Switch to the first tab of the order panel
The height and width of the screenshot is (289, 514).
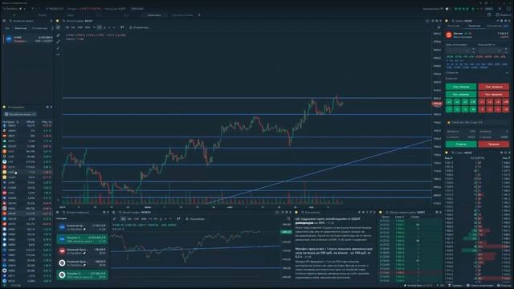coord(454,26)
